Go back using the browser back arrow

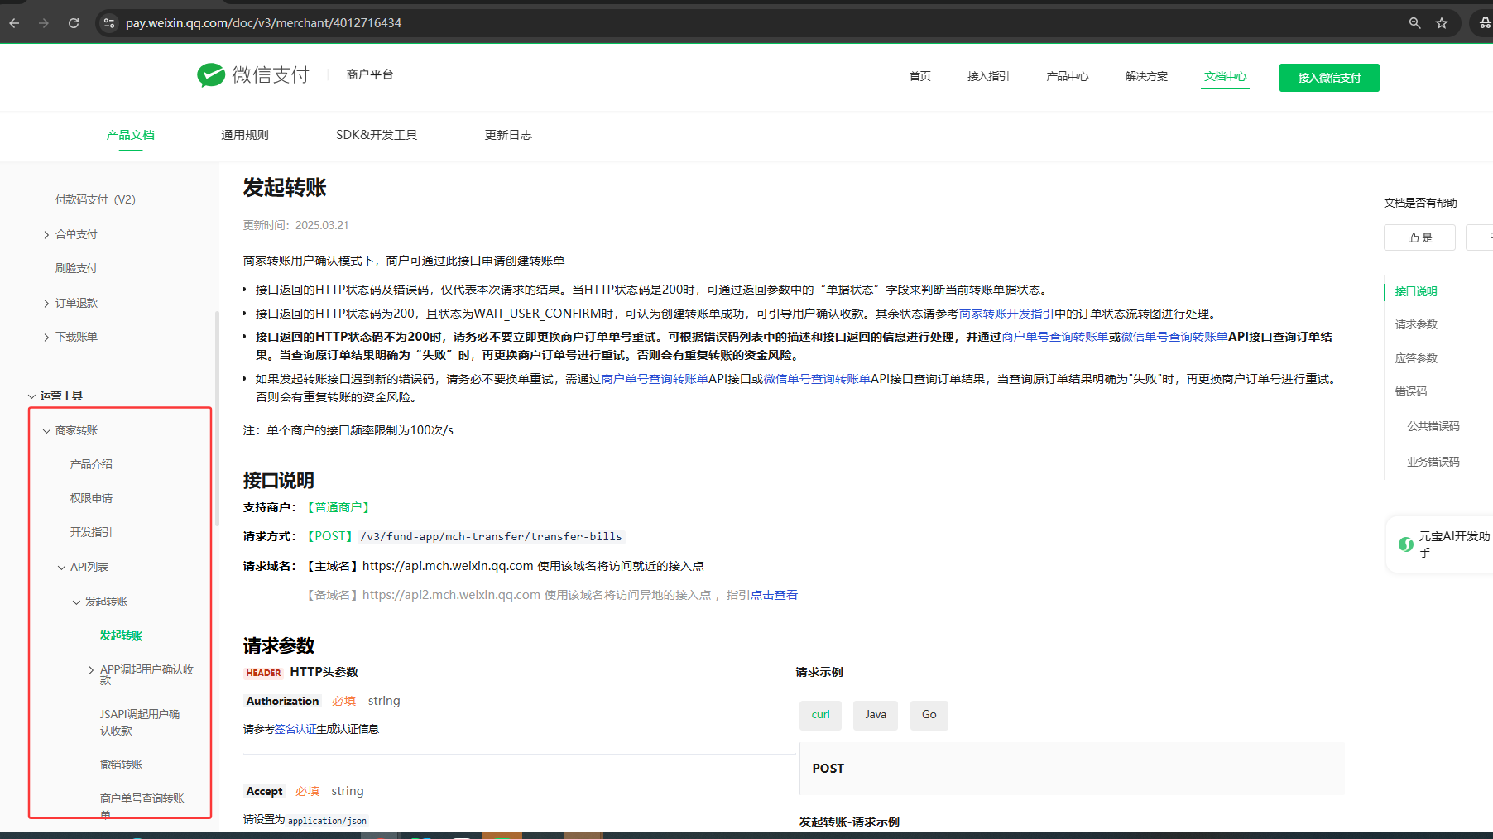[14, 23]
